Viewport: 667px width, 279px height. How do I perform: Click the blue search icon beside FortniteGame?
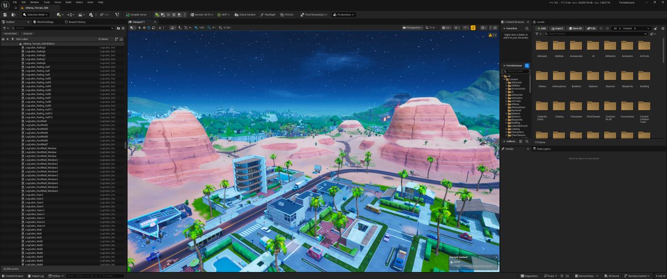526,66
